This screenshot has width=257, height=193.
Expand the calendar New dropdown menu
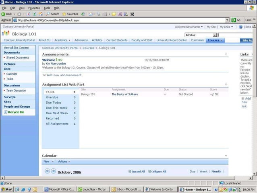click(x=48, y=162)
